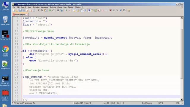Click the Close All toolbar icon
Viewport: 190px width, 107px height.
pos(31,10)
